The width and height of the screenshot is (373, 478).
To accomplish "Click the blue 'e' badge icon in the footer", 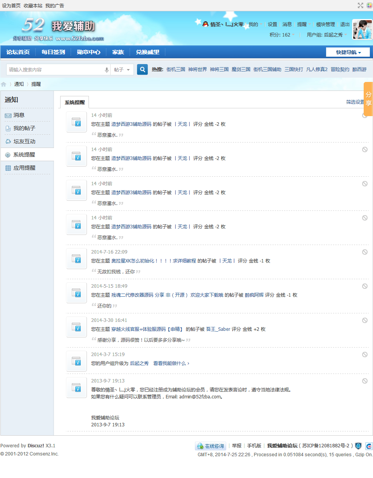I will [x=369, y=446].
